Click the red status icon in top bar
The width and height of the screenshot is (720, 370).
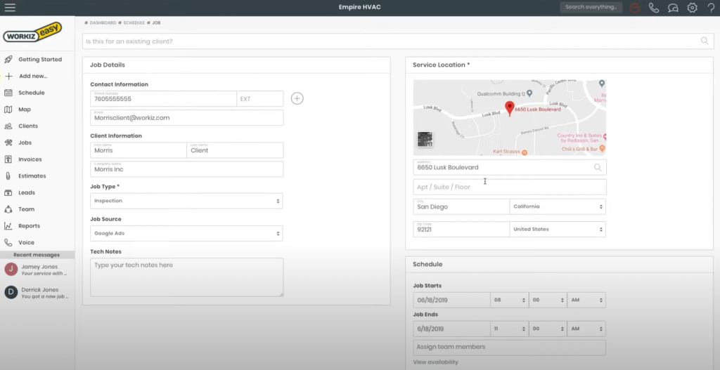[635, 8]
